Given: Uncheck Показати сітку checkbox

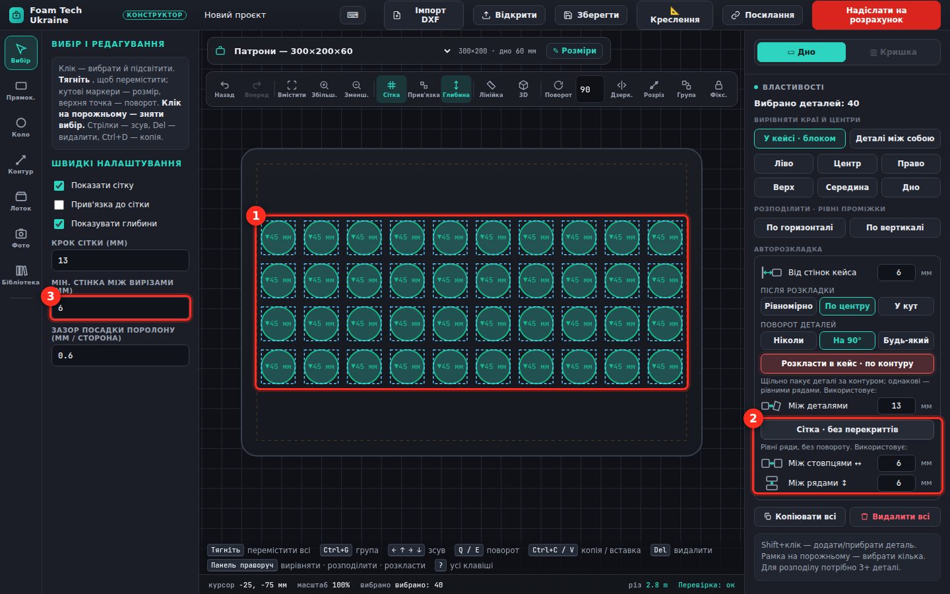Looking at the screenshot, I should (59, 185).
